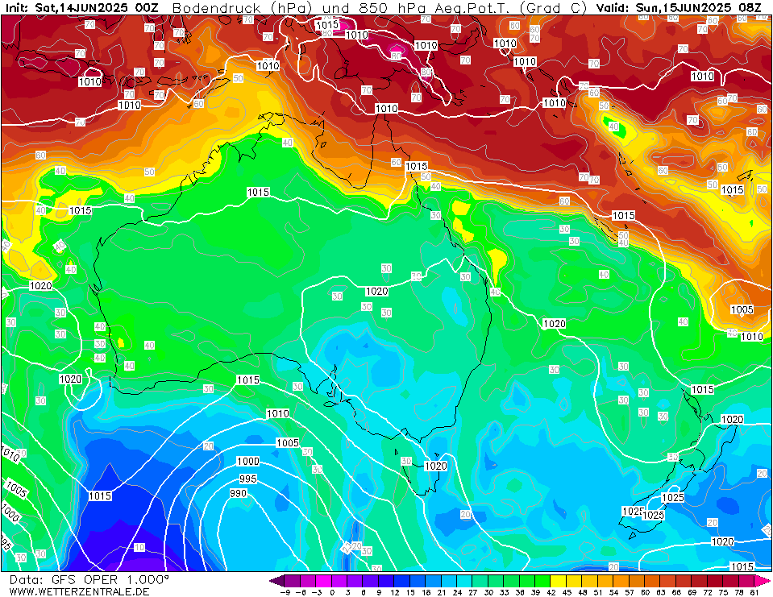Screen dimensions: 773x597
Task: Click the "Data: GFS OPER 1.000°" caption
Action: 89,579
